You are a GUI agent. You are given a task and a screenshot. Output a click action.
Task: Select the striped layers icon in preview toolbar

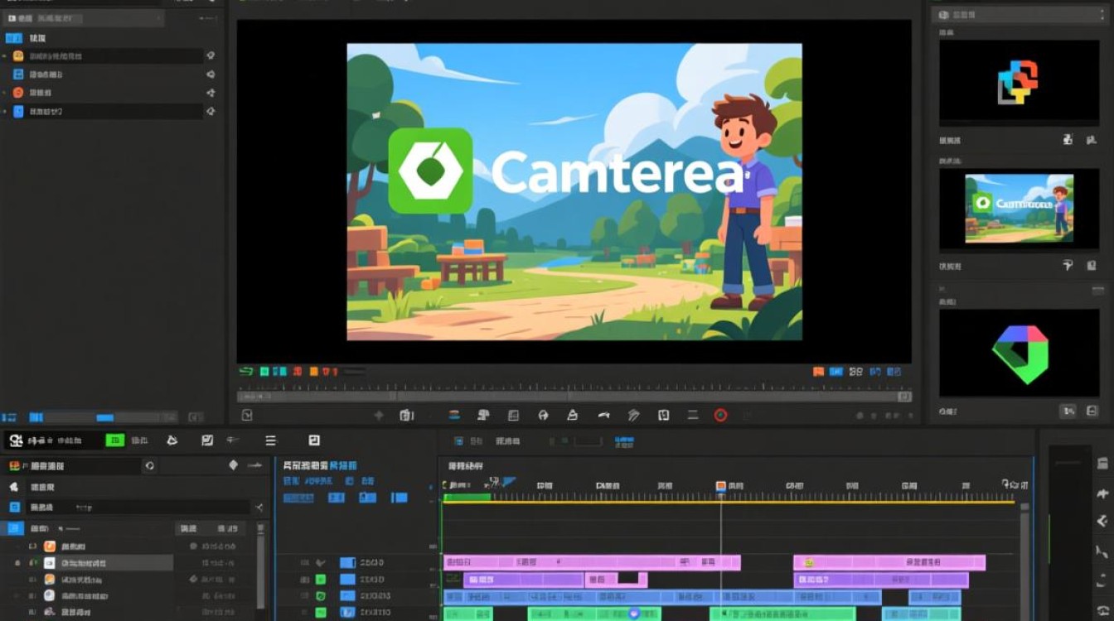point(454,416)
